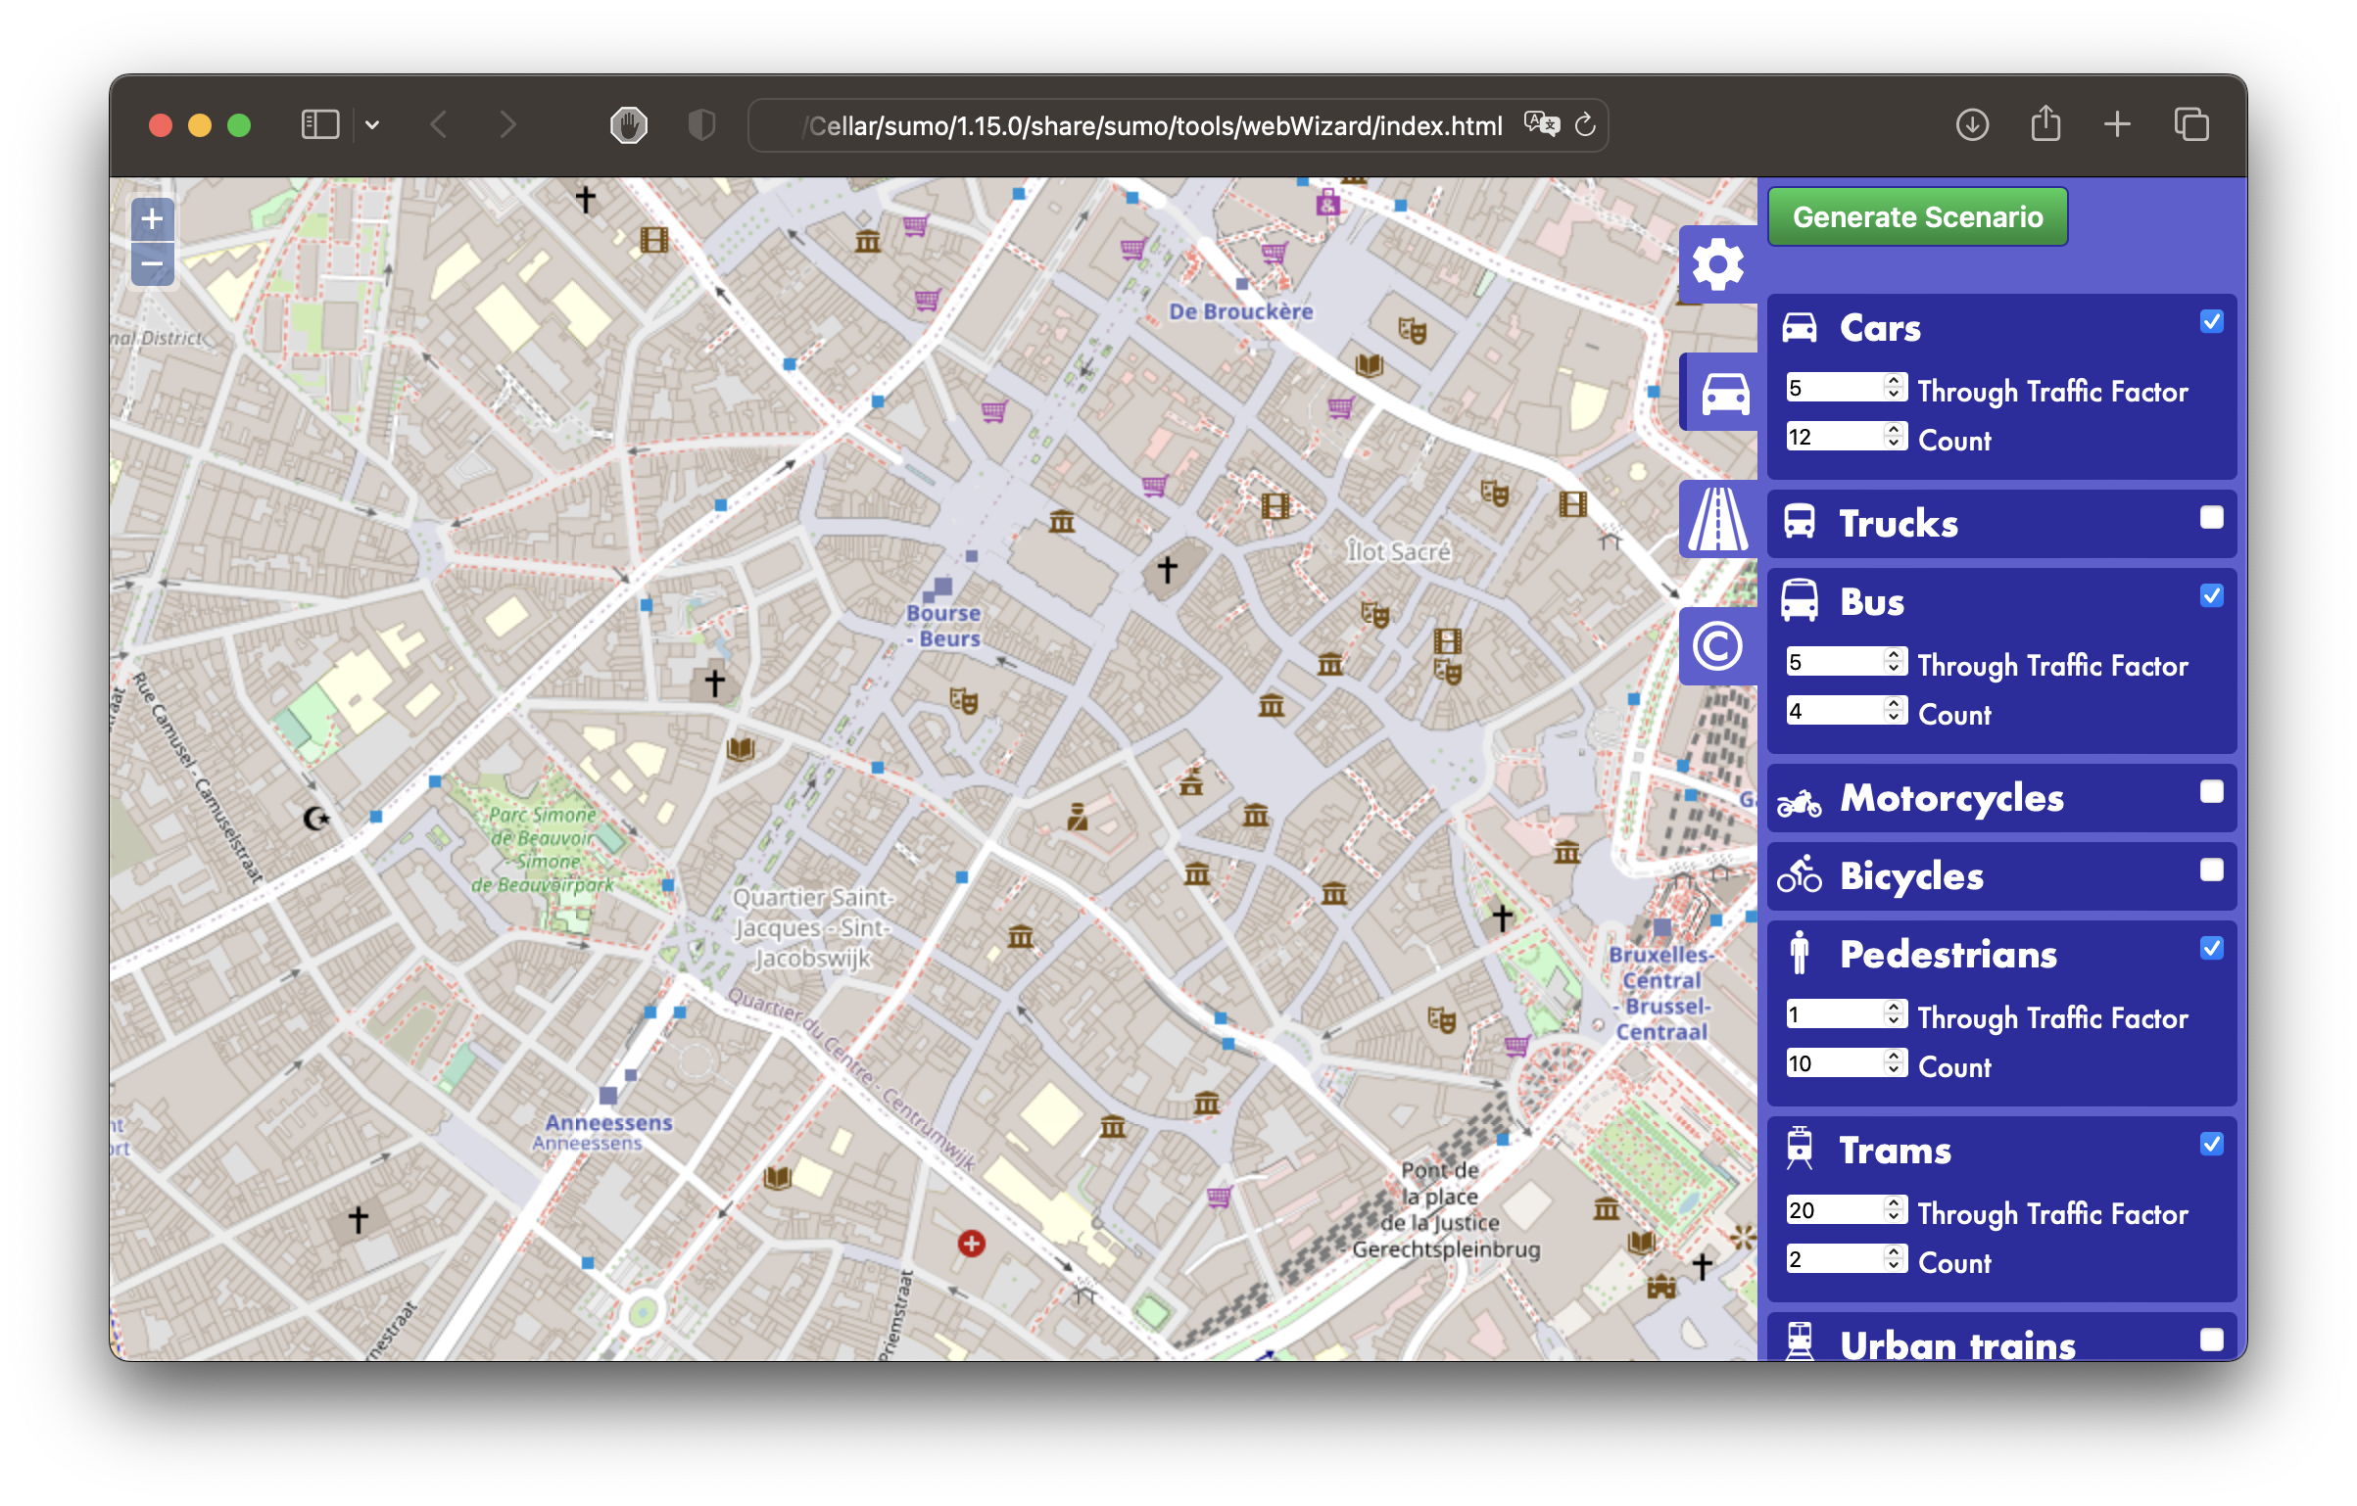The height and width of the screenshot is (1506, 2357).
Task: Uncheck the Pedestrians checkbox
Action: point(2211,948)
